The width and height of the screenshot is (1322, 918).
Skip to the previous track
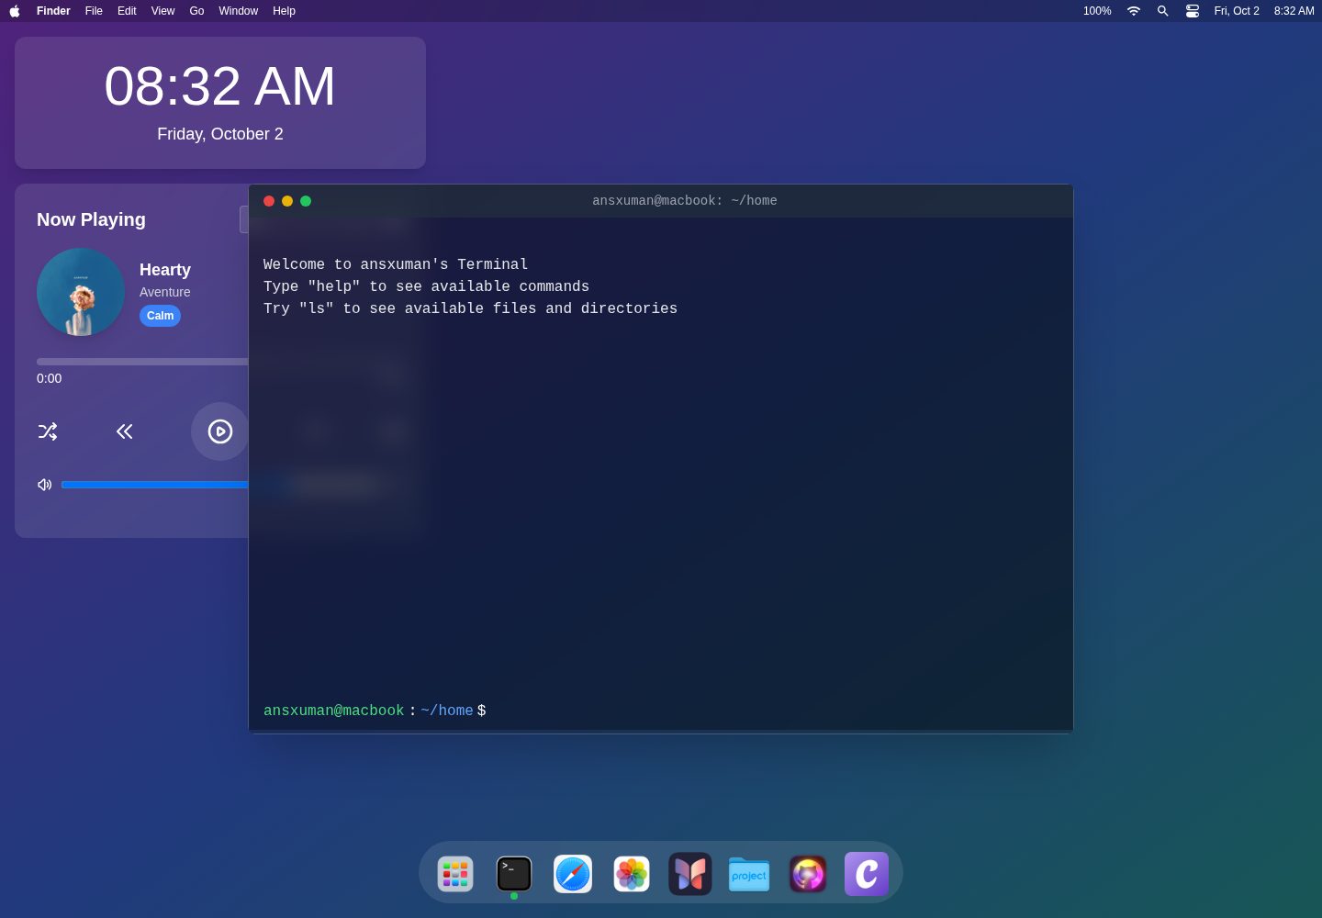125,431
